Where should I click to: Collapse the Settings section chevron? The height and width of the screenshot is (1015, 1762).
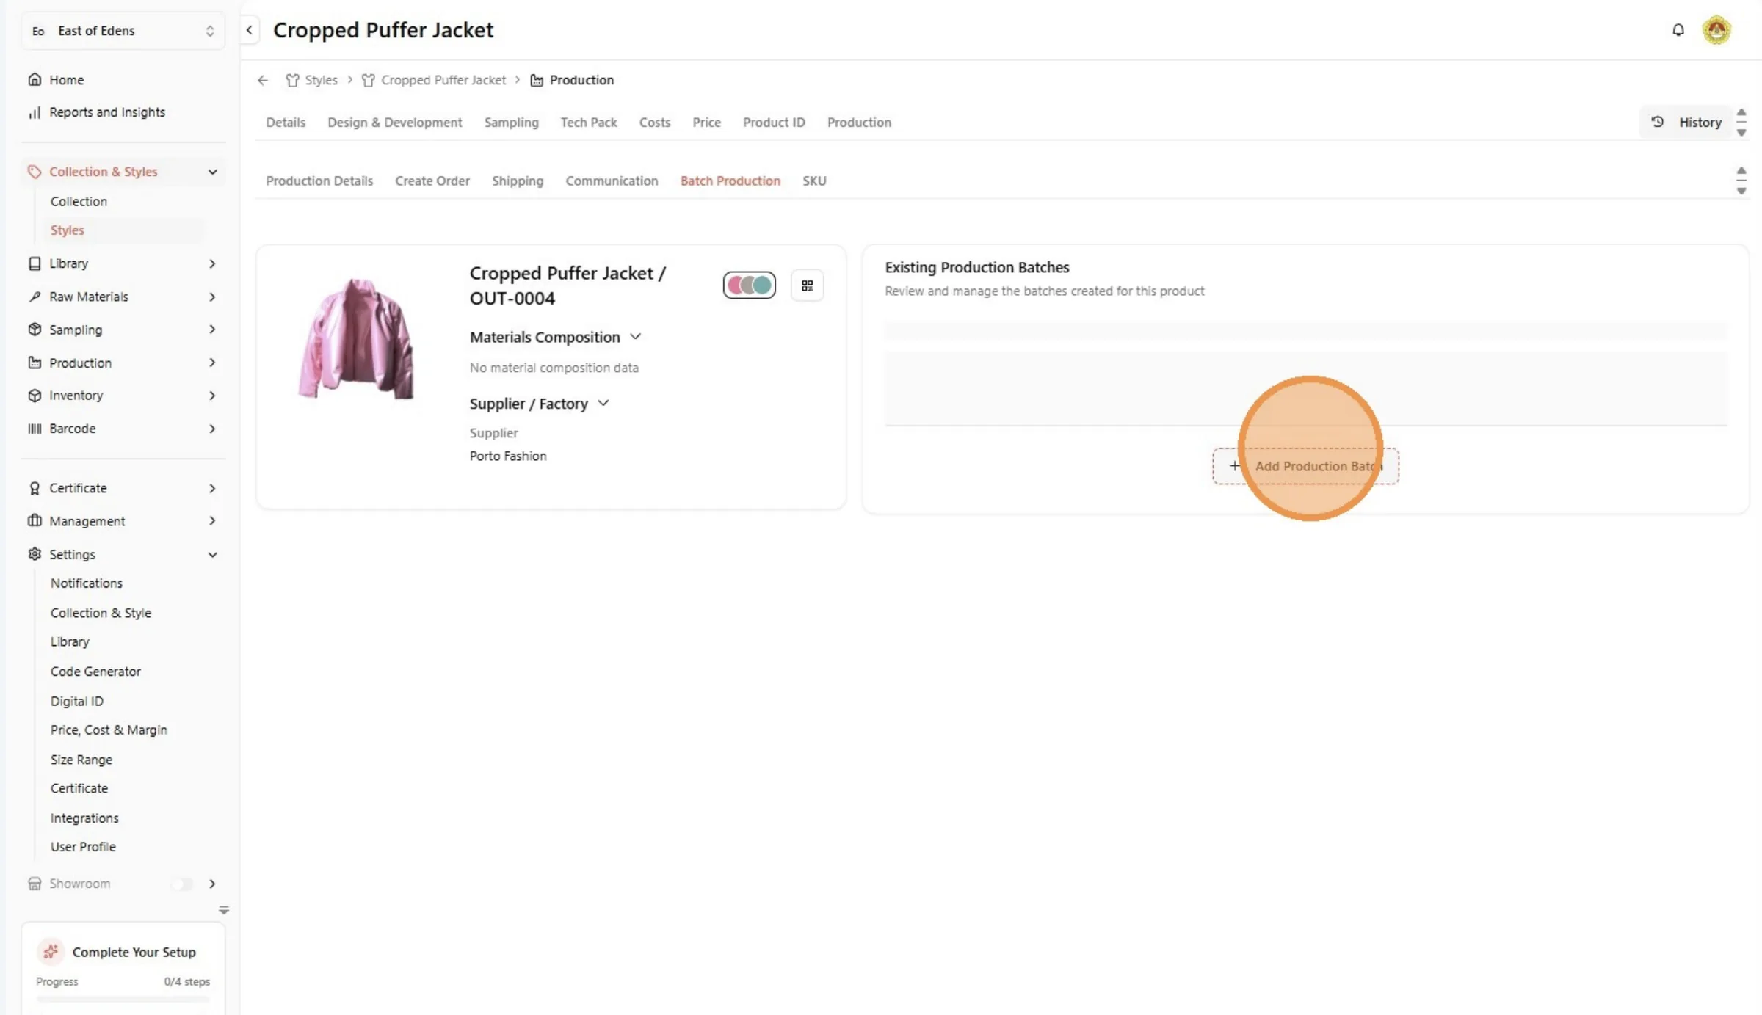[212, 554]
